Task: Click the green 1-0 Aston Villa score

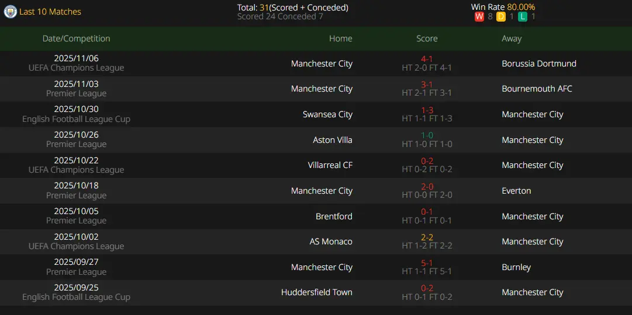Action: (x=427, y=135)
